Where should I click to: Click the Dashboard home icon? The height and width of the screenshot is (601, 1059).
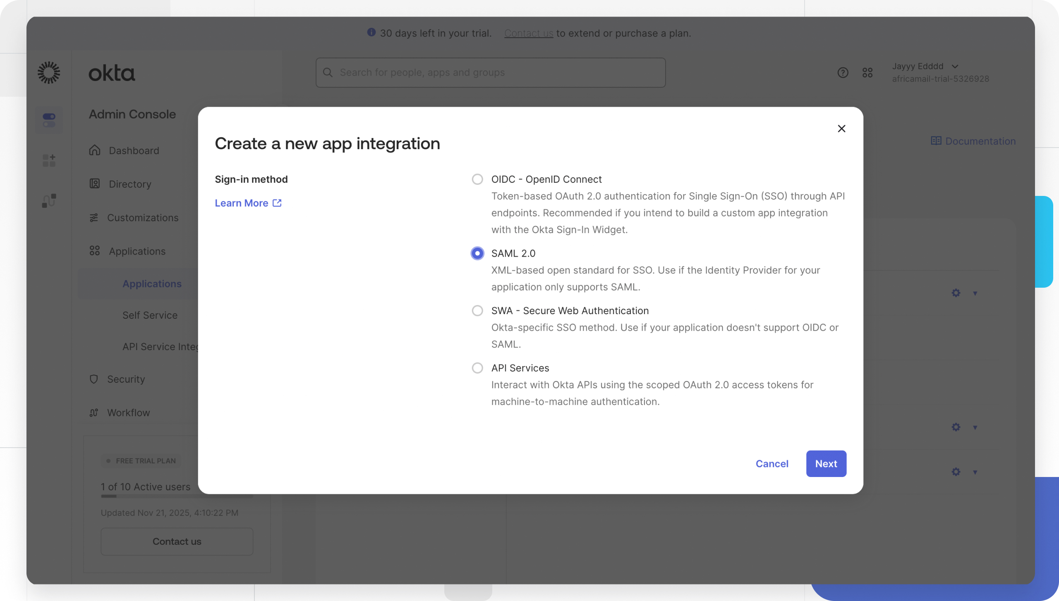94,150
